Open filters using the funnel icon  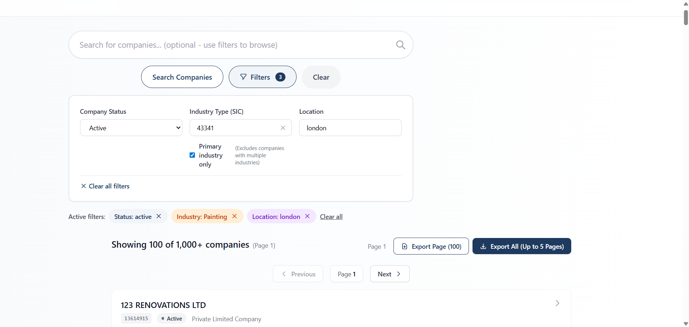[243, 77]
